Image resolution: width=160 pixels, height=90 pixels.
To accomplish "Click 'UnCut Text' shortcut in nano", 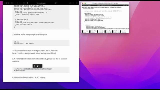I will pyautogui.click(x=116, y=32).
